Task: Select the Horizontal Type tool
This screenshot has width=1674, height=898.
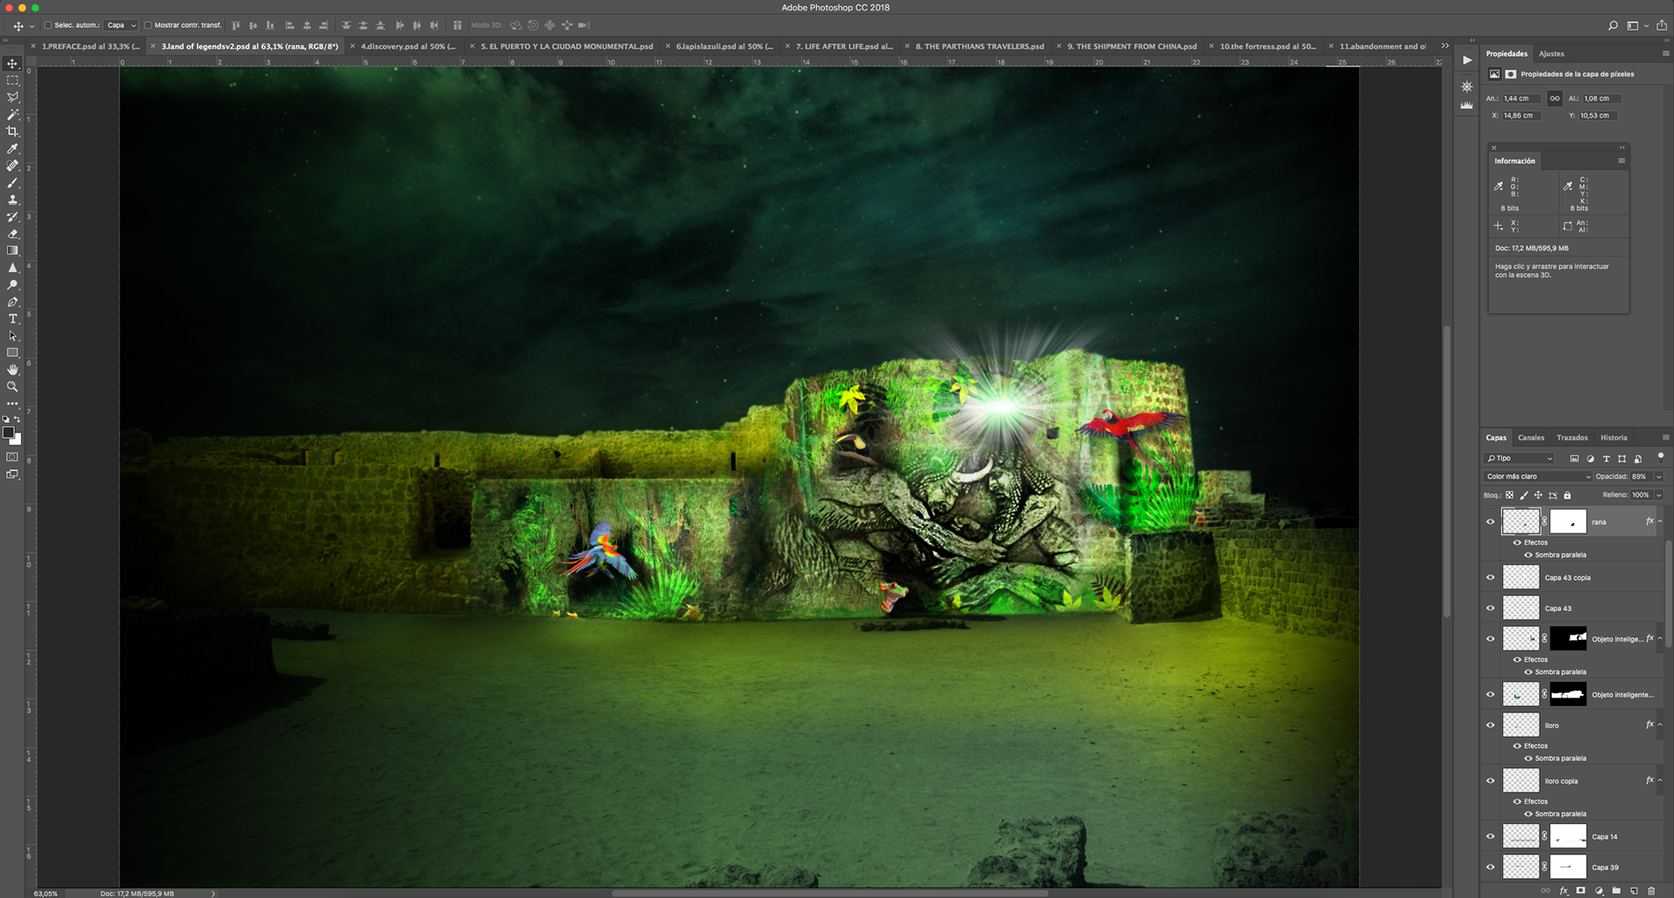Action: tap(12, 318)
